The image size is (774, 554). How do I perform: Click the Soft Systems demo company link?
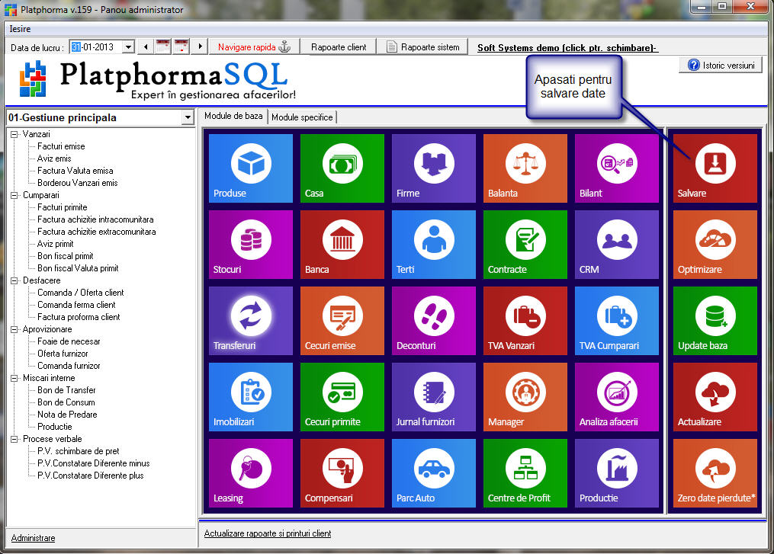567,48
